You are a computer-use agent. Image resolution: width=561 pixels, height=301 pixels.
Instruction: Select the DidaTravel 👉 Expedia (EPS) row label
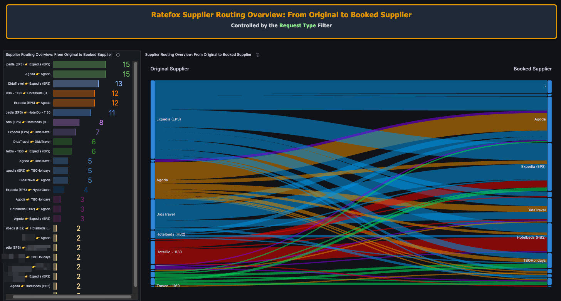[29, 84]
